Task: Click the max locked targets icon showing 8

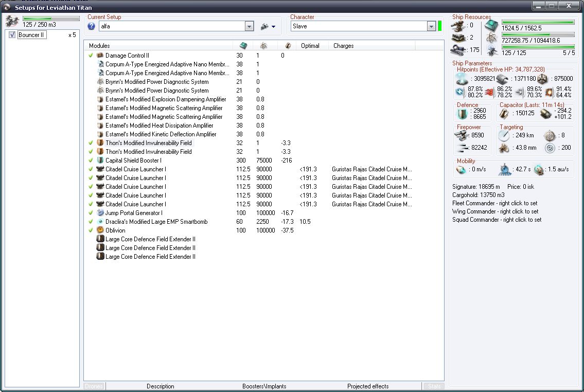Action: tap(550, 135)
